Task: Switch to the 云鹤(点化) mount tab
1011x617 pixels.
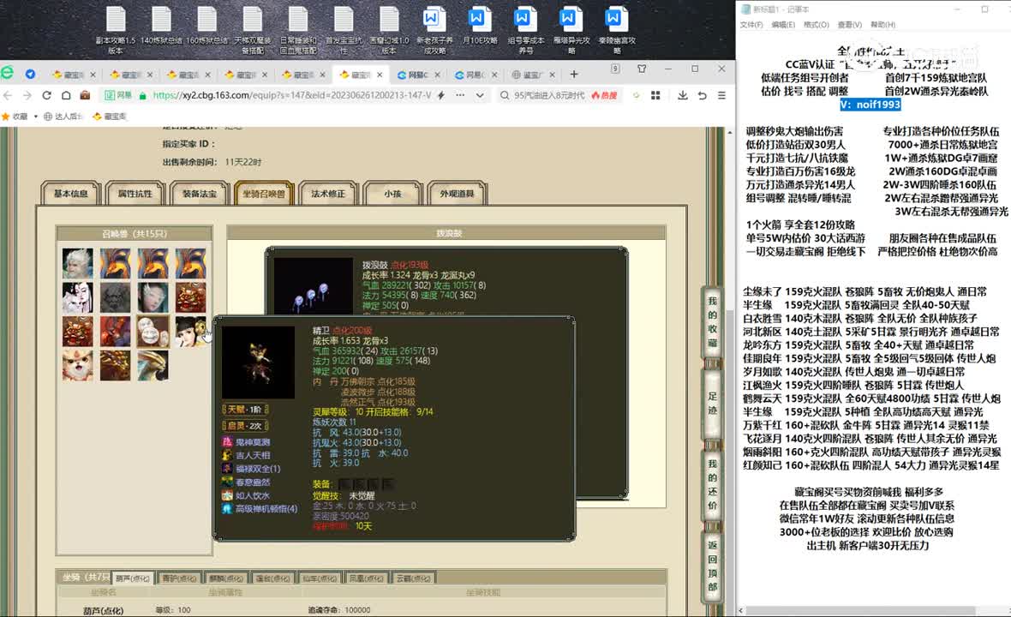Action: tap(413, 578)
